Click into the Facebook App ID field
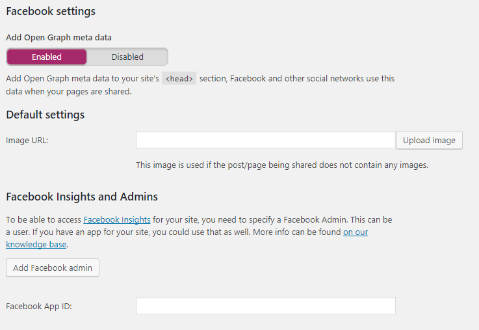This screenshot has height=330, width=479. [x=265, y=305]
